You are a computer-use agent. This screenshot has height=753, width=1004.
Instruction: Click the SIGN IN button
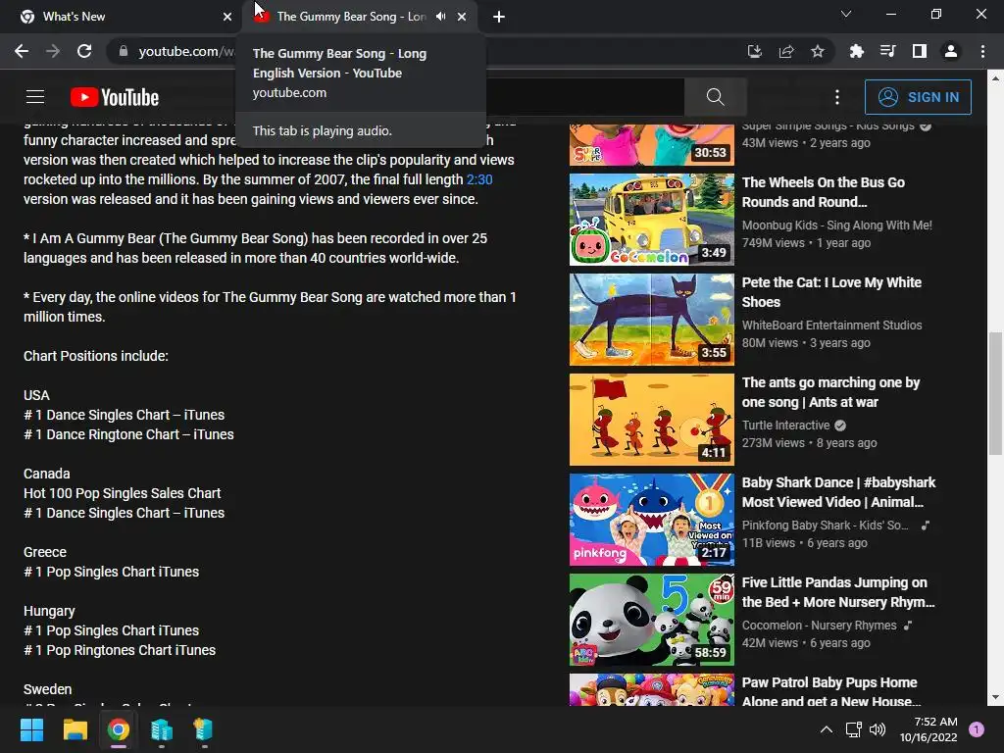(918, 97)
